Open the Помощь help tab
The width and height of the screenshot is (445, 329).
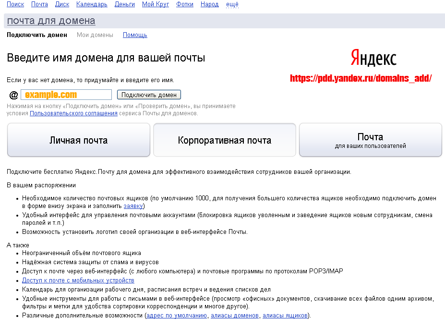135,35
